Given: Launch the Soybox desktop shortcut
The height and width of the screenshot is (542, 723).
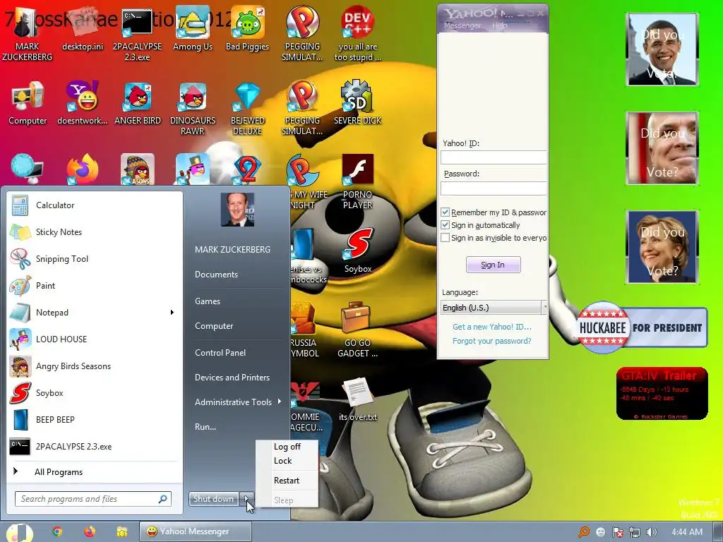Looking at the screenshot, I should point(358,251).
